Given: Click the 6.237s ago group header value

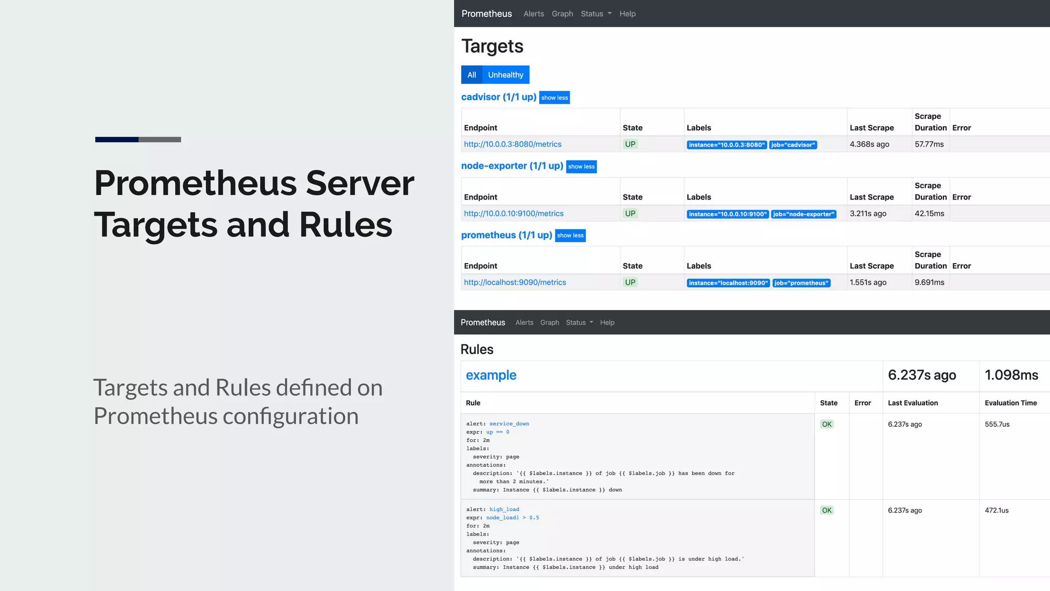Looking at the screenshot, I should (922, 375).
